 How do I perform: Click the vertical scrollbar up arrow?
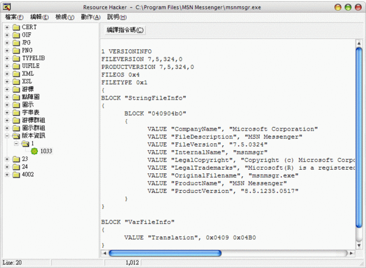tap(359, 43)
